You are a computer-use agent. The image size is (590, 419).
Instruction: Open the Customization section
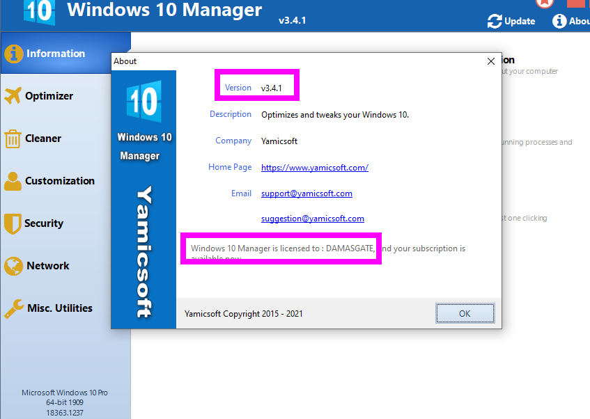click(x=60, y=181)
